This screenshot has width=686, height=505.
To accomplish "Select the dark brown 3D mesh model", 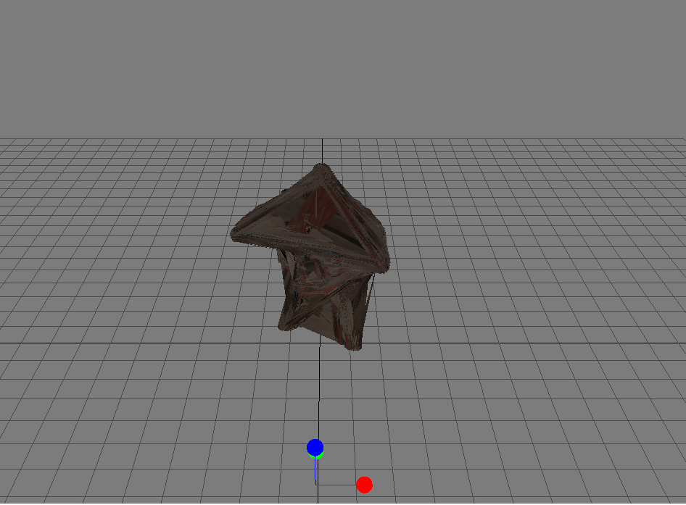I will (310, 257).
